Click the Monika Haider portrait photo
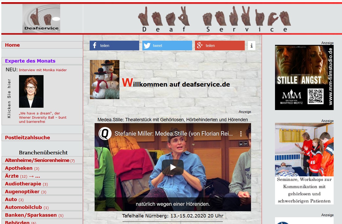The width and height of the screenshot is (342, 224). pos(31,91)
